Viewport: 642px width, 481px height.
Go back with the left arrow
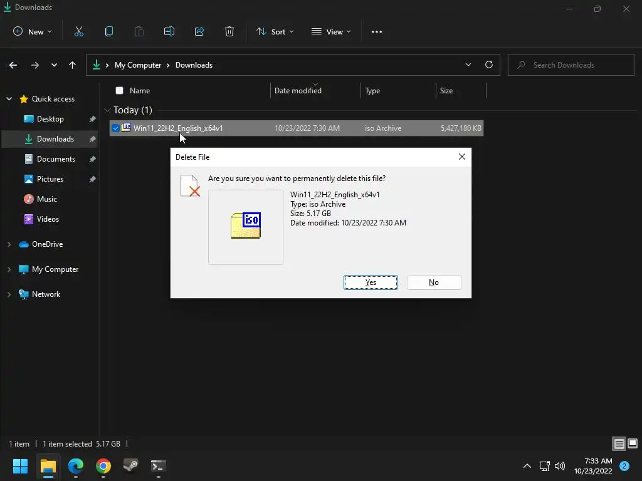click(13, 65)
